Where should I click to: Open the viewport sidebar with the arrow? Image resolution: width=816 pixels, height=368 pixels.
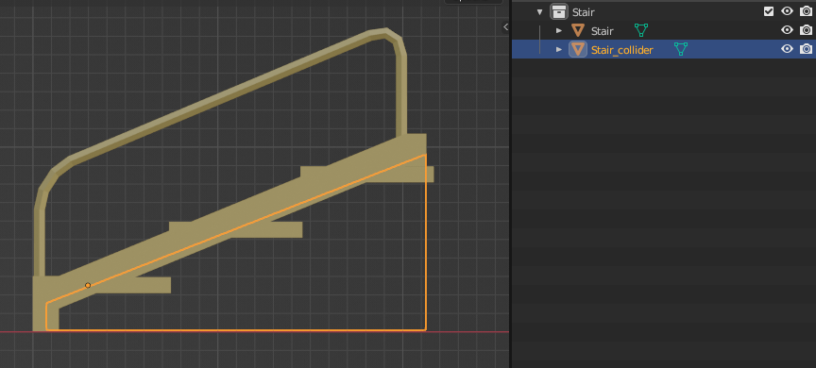(505, 27)
